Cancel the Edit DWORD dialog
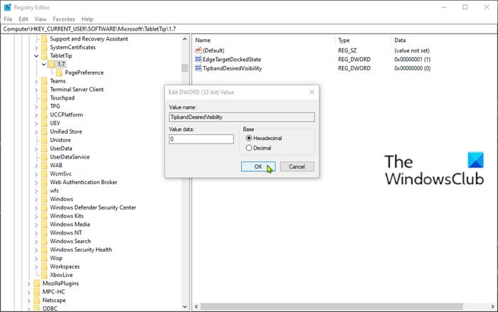The height and width of the screenshot is (312, 498). point(297,166)
